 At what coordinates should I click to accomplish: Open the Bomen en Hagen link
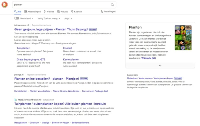coord(60,123)
